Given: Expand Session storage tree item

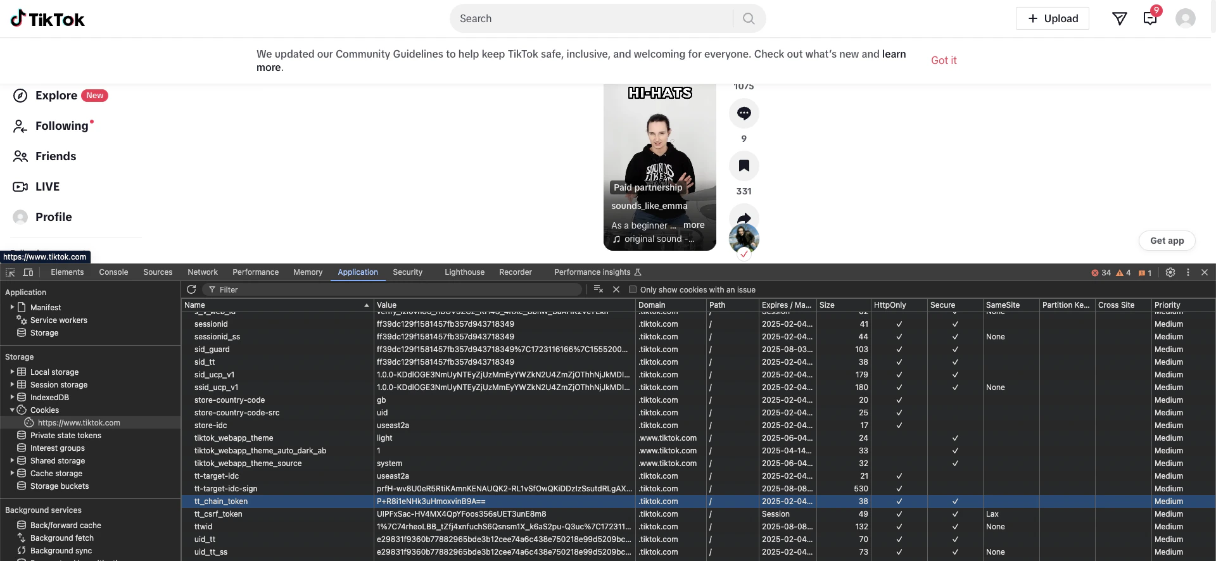Looking at the screenshot, I should pyautogui.click(x=12, y=385).
